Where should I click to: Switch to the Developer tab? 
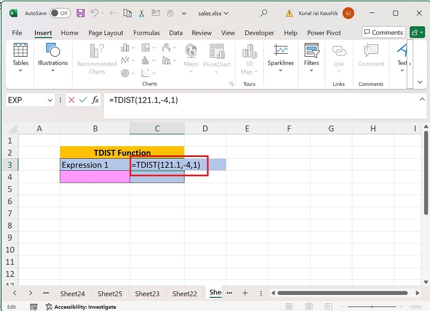point(259,33)
